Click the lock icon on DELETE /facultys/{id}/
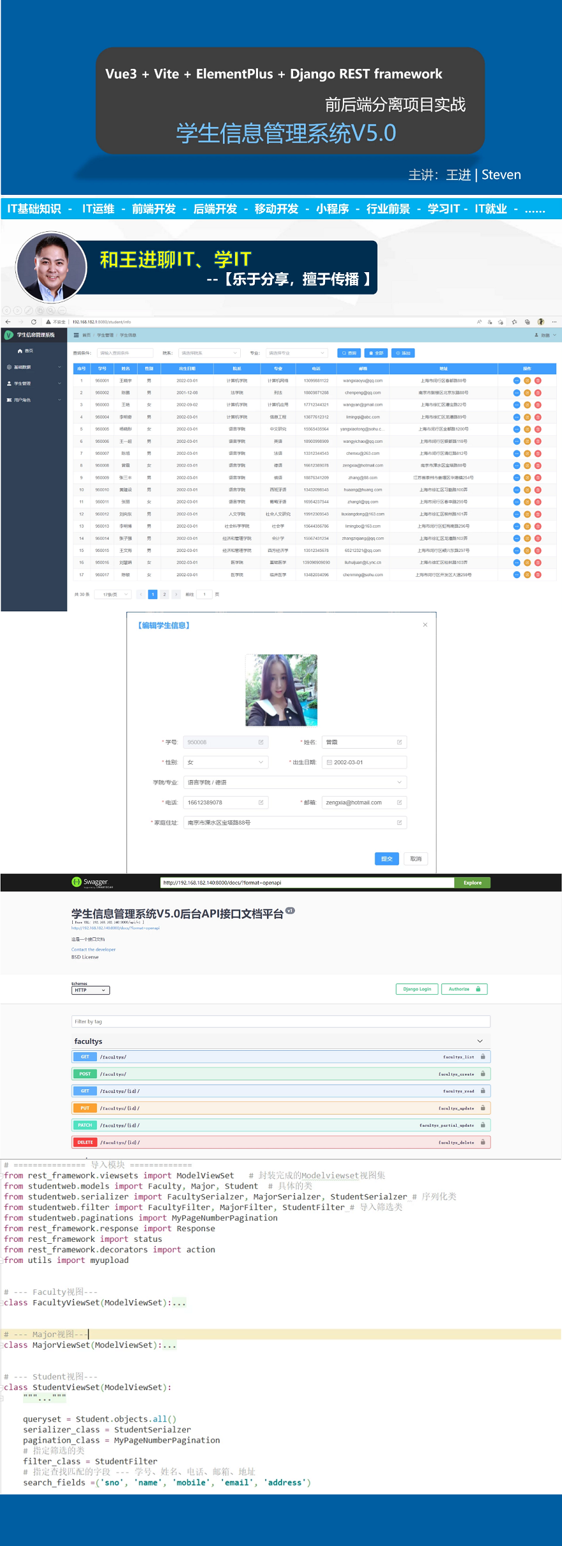Image resolution: width=562 pixels, height=1546 pixels. click(483, 1142)
